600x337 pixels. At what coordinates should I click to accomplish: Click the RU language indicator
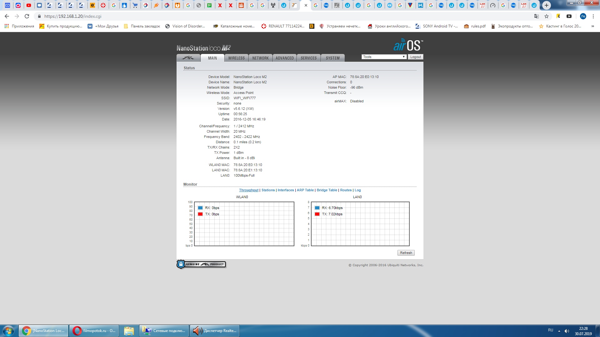click(551, 330)
